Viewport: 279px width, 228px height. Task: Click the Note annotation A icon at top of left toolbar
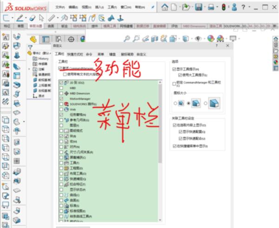5,37
